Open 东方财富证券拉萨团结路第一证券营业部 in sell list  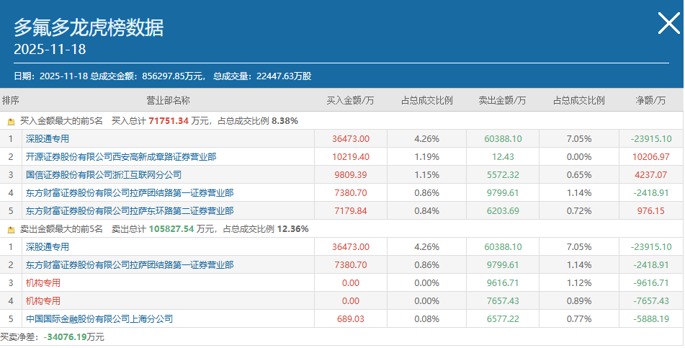point(130,265)
